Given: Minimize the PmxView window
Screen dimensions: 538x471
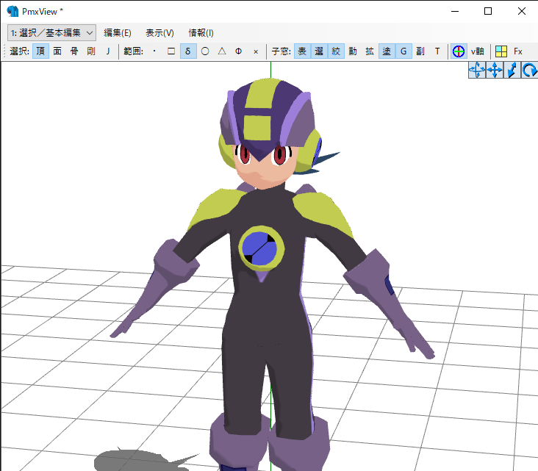Looking at the screenshot, I should pos(455,11).
